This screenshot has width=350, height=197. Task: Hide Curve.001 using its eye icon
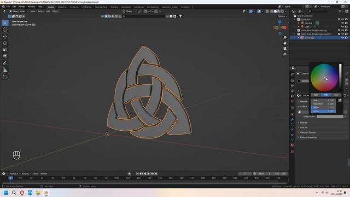click(x=342, y=38)
